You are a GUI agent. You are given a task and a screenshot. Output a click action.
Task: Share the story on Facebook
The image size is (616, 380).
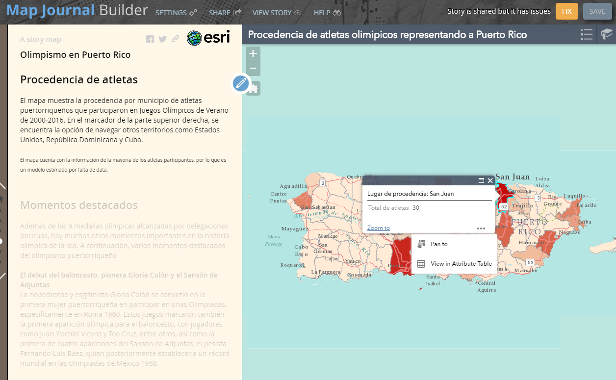pyautogui.click(x=150, y=39)
